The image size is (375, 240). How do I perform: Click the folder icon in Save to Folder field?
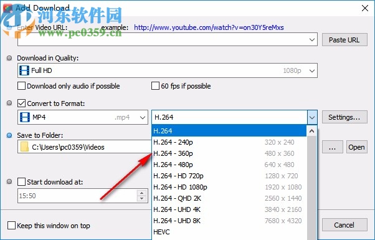click(24, 147)
